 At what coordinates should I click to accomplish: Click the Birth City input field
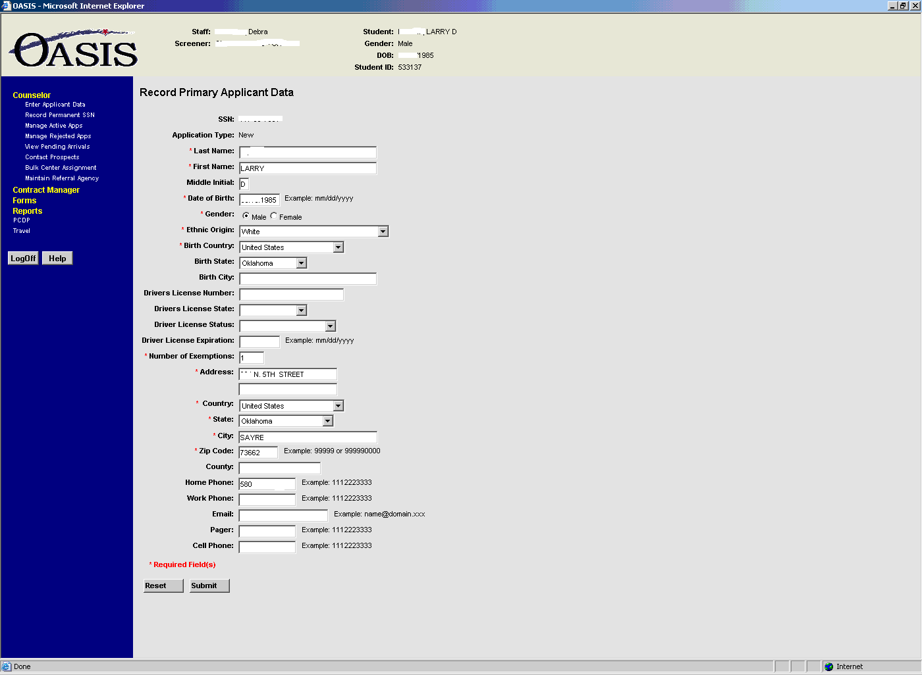pos(308,279)
